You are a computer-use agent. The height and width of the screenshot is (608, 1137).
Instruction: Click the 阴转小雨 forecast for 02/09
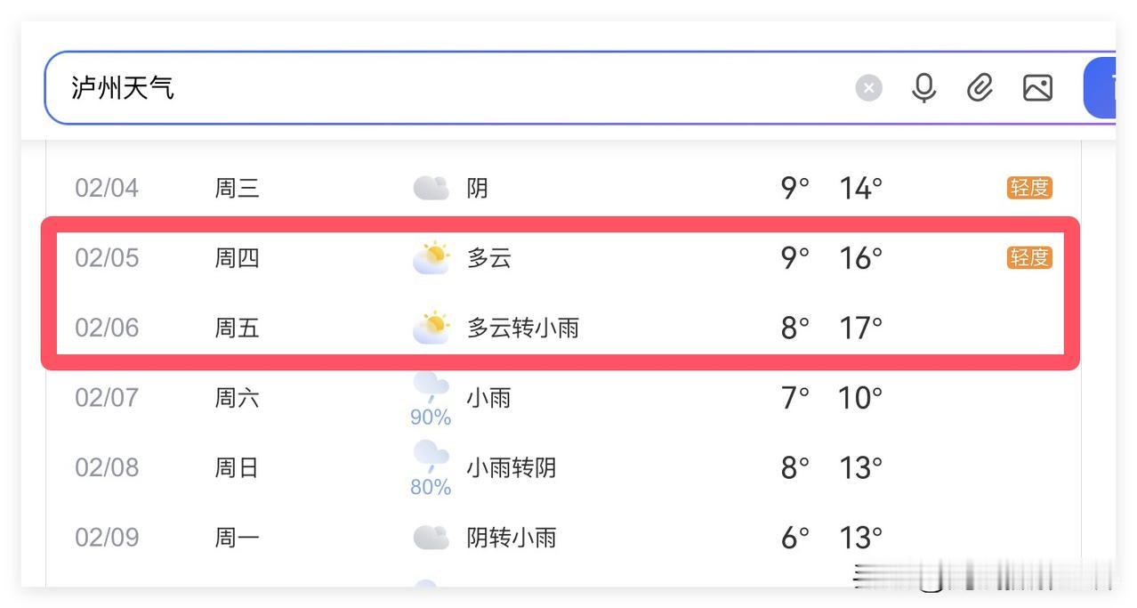pos(512,538)
